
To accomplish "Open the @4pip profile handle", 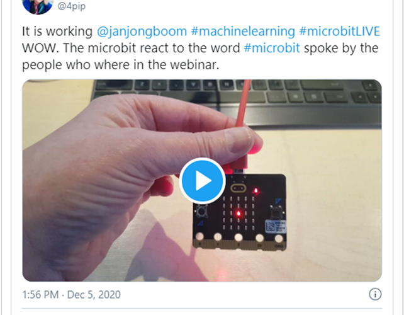I will [x=71, y=6].
